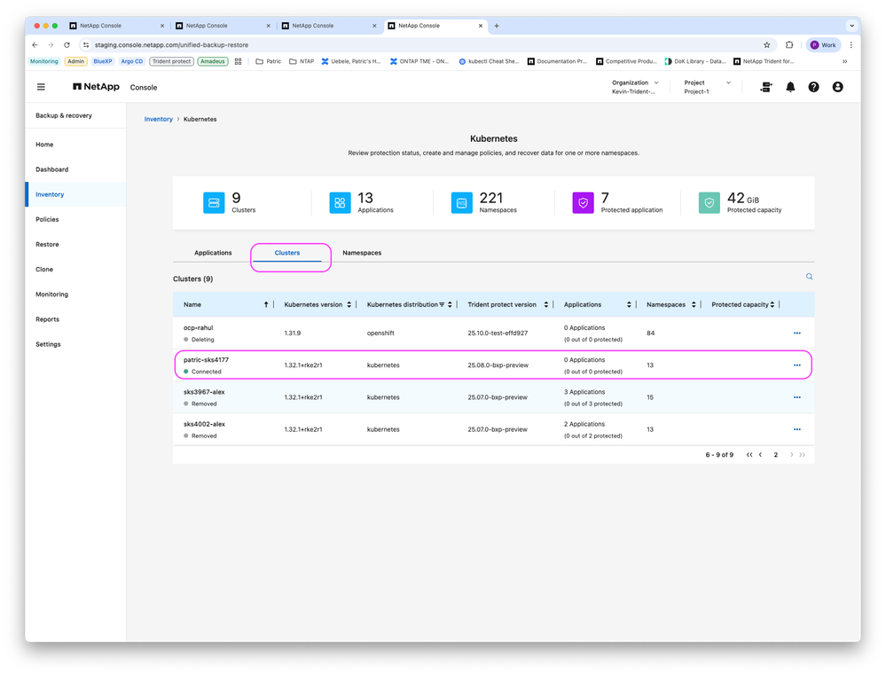Open the Amadeus bookmark
Screen dimensions: 886x675
click(x=213, y=61)
